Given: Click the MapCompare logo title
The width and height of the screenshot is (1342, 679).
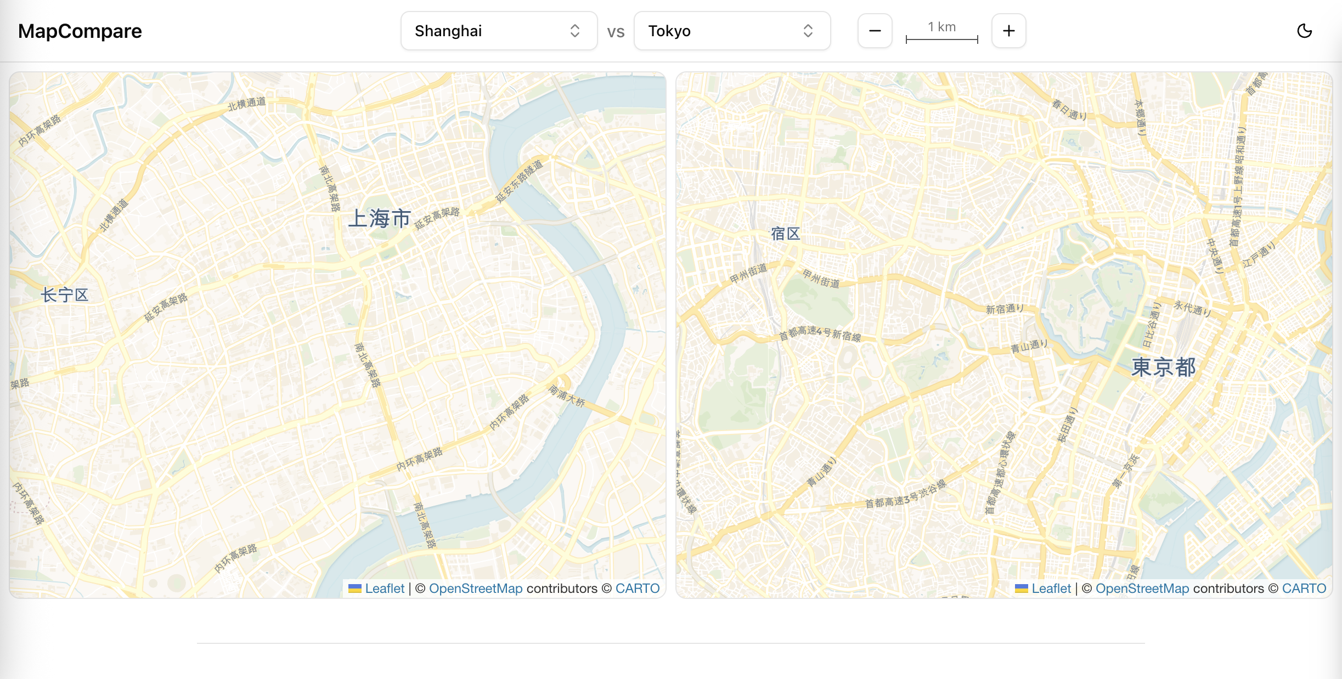Looking at the screenshot, I should [x=80, y=31].
